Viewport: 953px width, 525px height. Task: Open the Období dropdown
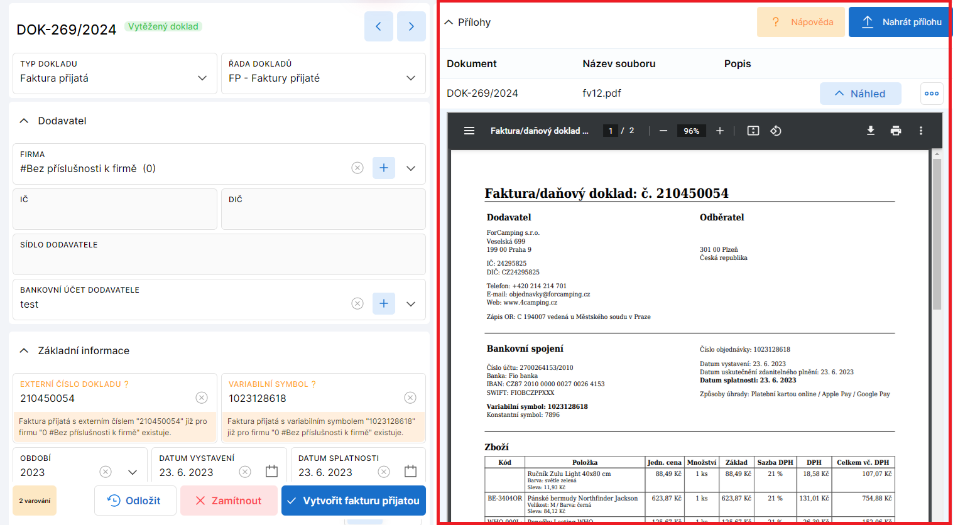coord(133,472)
